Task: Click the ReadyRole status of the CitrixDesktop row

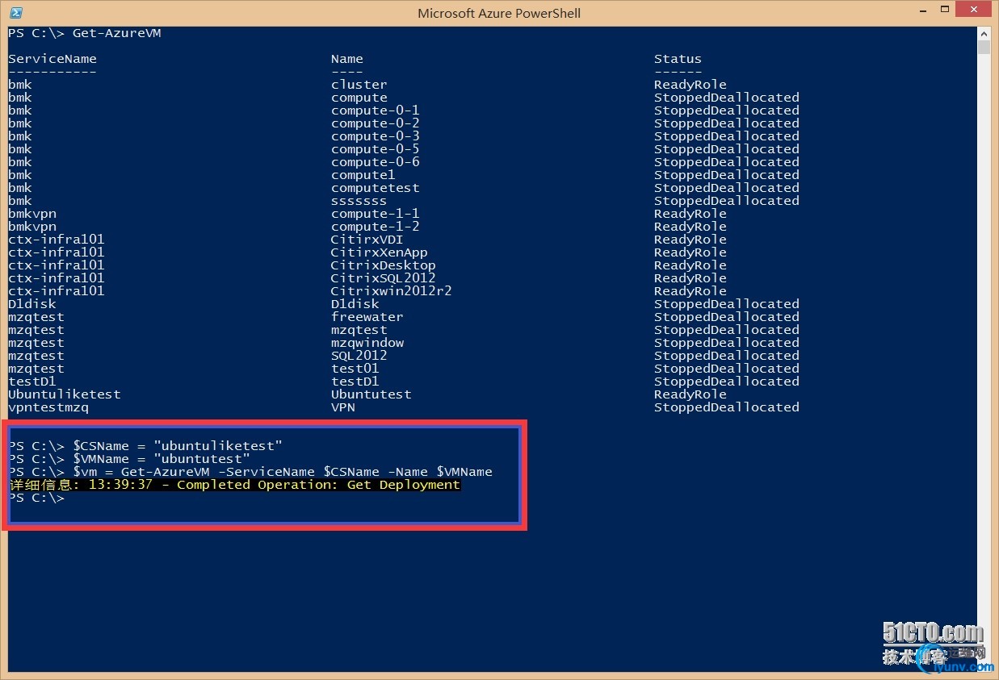Action: pyautogui.click(x=690, y=265)
